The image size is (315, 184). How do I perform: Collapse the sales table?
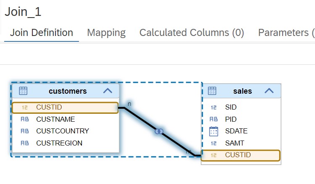coord(269,91)
